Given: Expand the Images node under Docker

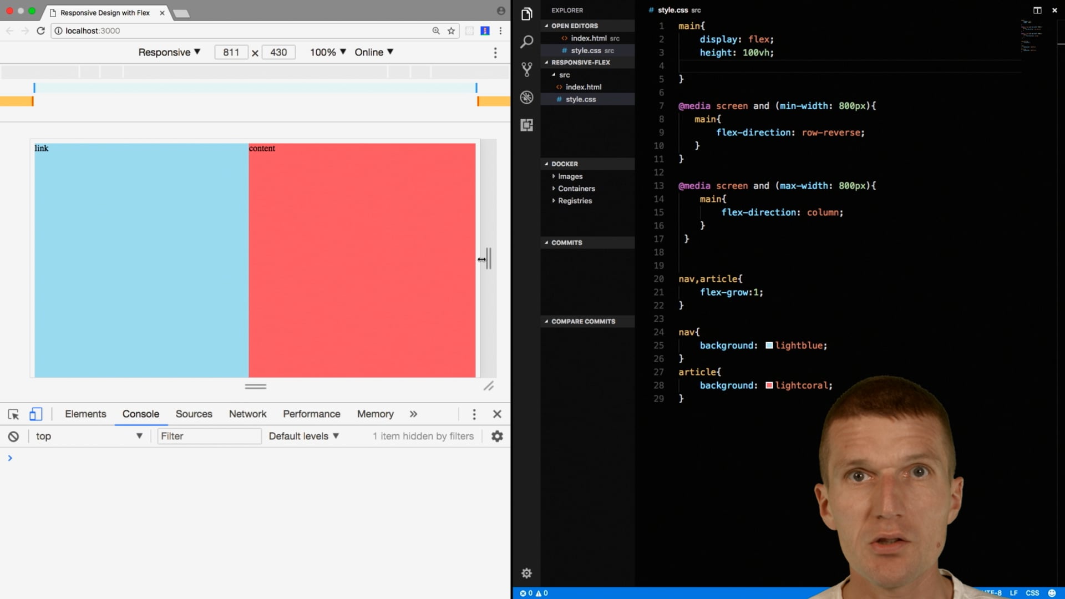Looking at the screenshot, I should coord(570,176).
